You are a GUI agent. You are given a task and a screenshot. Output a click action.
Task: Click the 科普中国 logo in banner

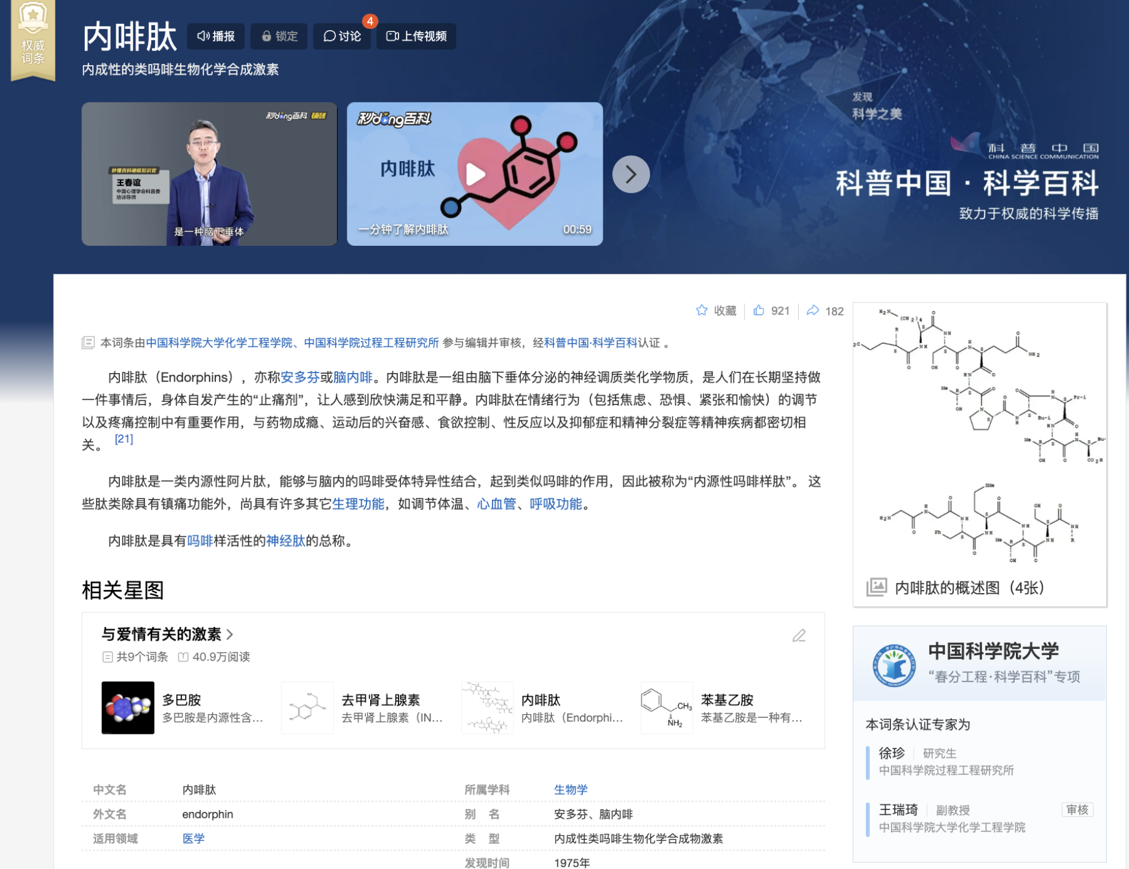tap(1024, 146)
